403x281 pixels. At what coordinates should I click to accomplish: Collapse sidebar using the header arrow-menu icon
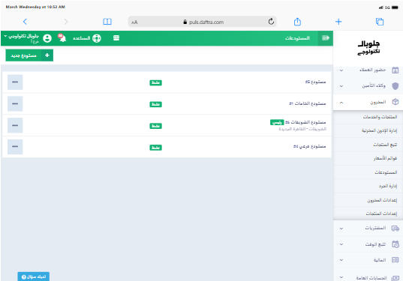(x=326, y=38)
